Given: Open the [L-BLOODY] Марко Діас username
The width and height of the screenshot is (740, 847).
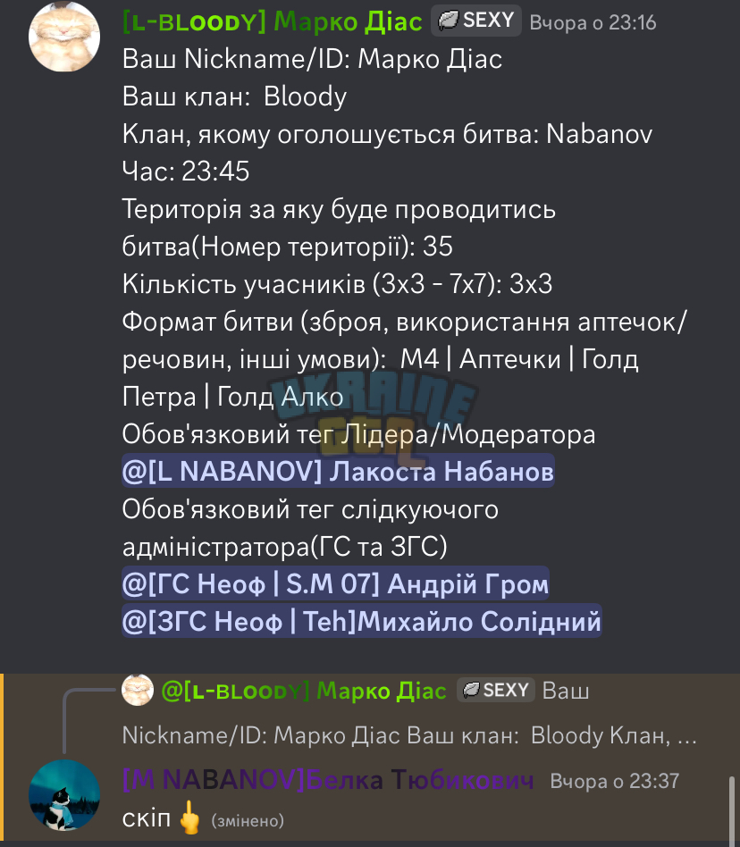Looking at the screenshot, I should coord(273,22).
